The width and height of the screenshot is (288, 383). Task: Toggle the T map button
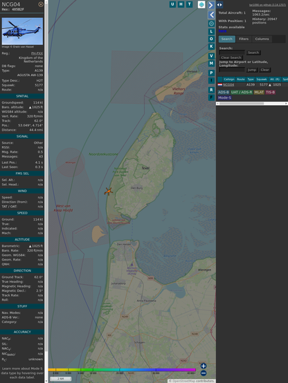point(190,4)
